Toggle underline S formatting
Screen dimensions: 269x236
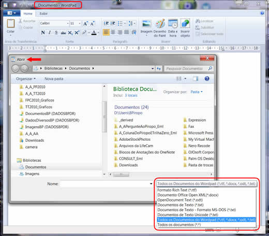56,33
